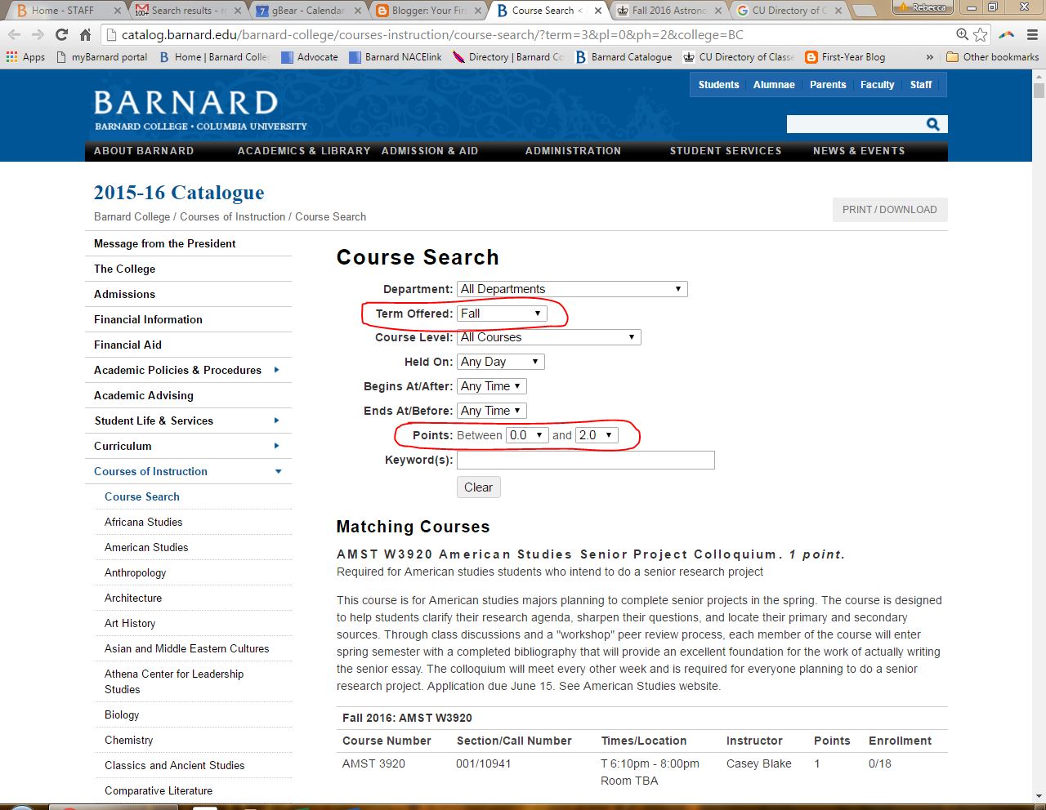The image size is (1046, 810).
Task: Open the Comparative Literature department link
Action: tap(159, 790)
